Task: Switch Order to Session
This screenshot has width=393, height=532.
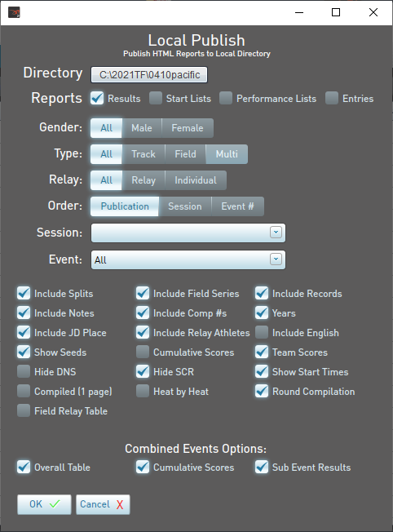Action: pyautogui.click(x=185, y=206)
